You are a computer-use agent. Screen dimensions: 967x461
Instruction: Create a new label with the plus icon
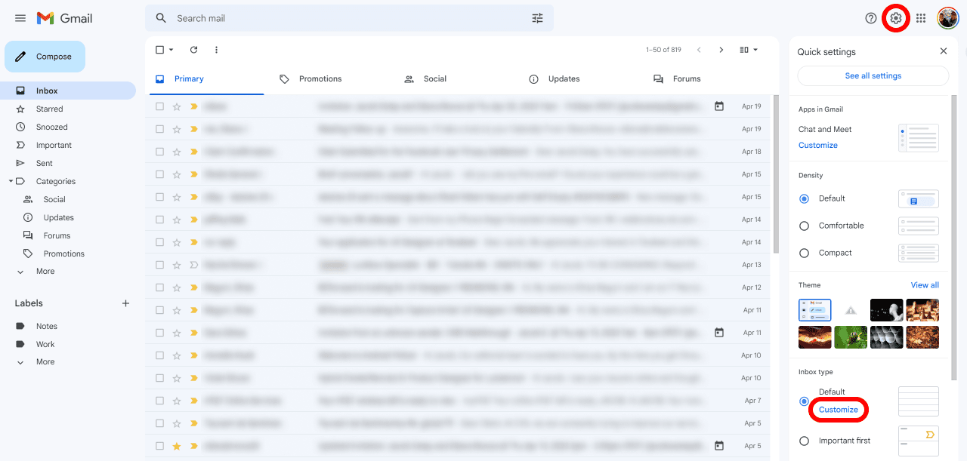click(125, 303)
